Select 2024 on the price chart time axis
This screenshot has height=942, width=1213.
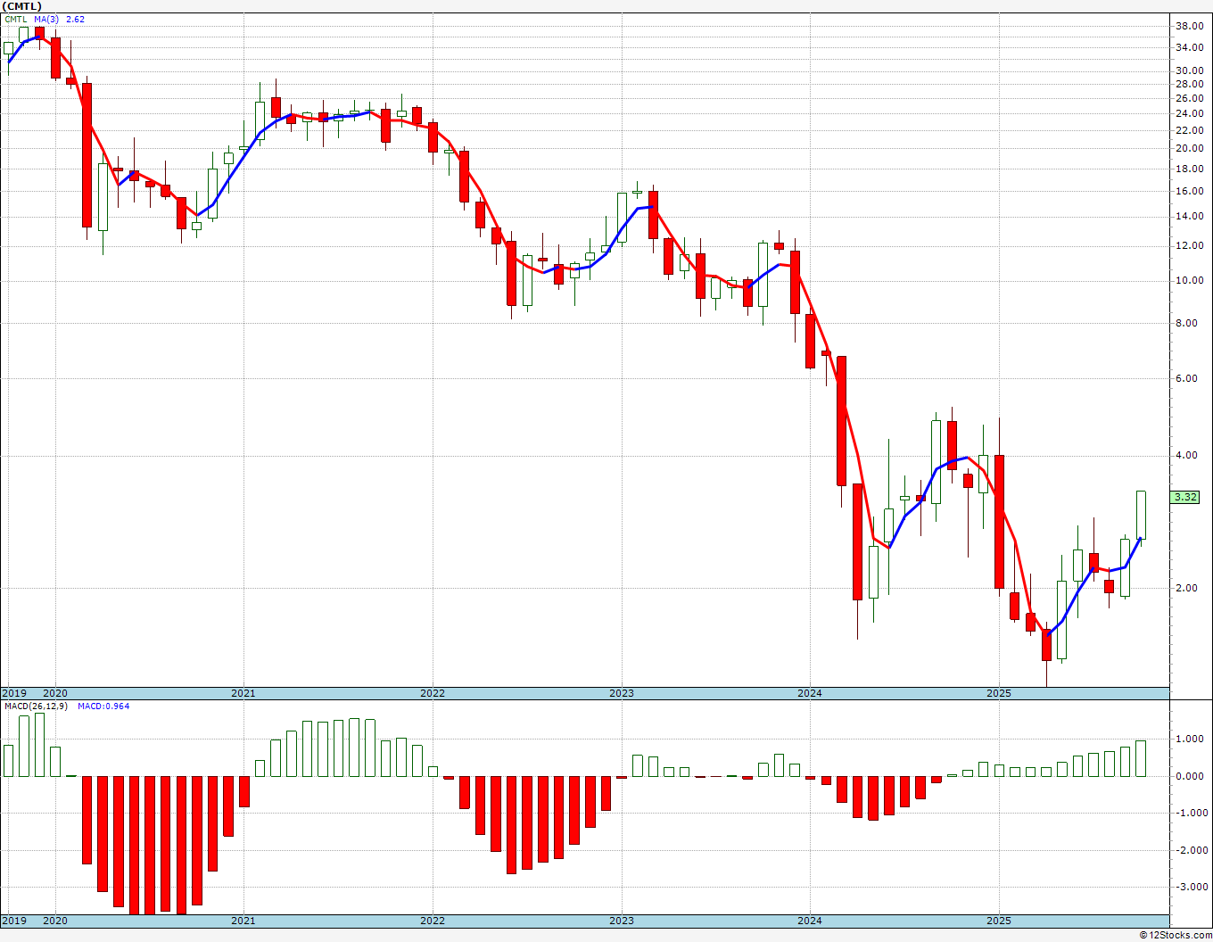[x=810, y=693]
